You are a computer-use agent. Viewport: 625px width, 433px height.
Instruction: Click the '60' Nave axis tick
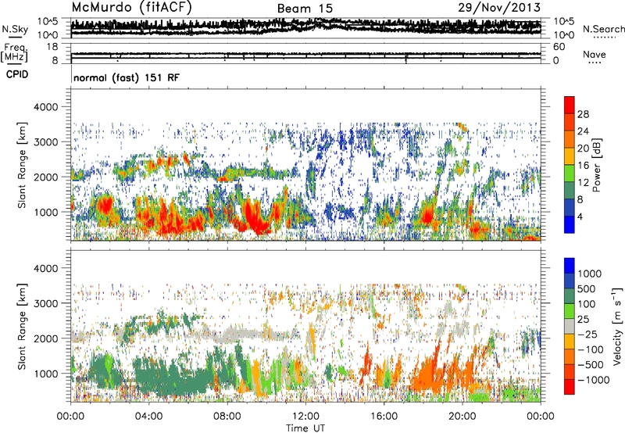tap(559, 47)
